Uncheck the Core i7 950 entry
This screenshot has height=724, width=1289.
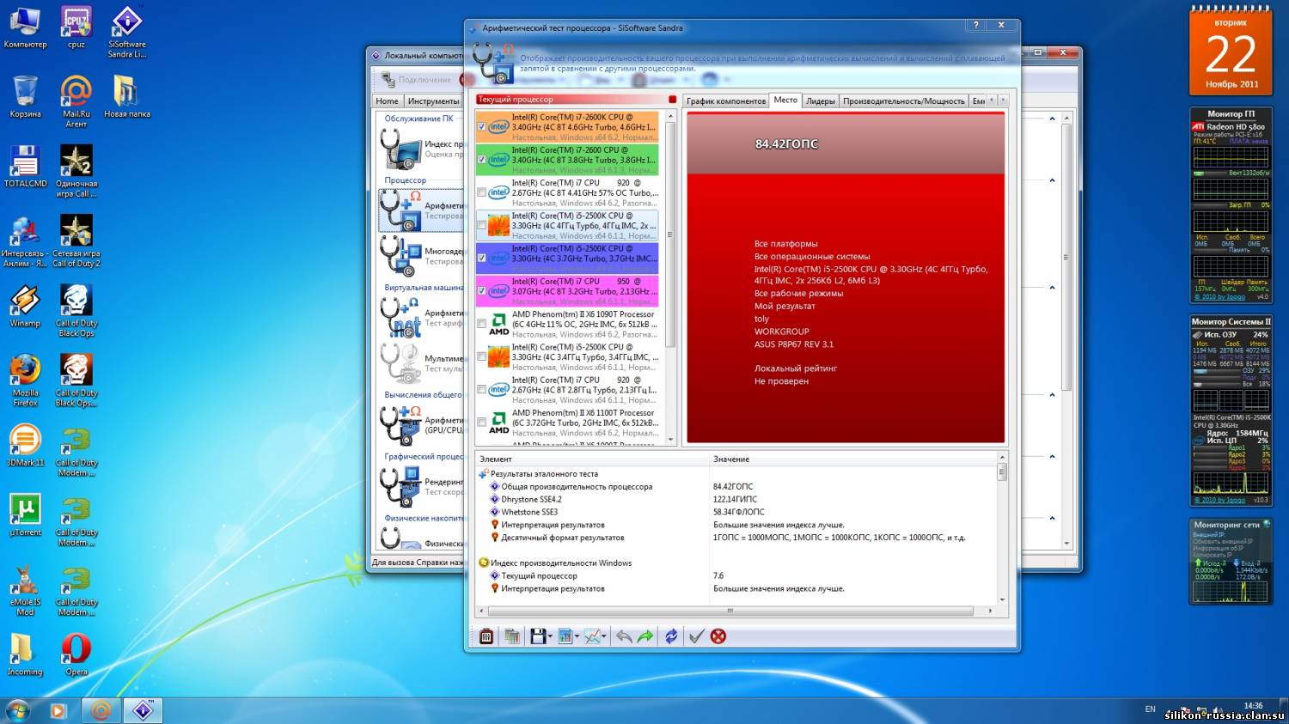482,291
